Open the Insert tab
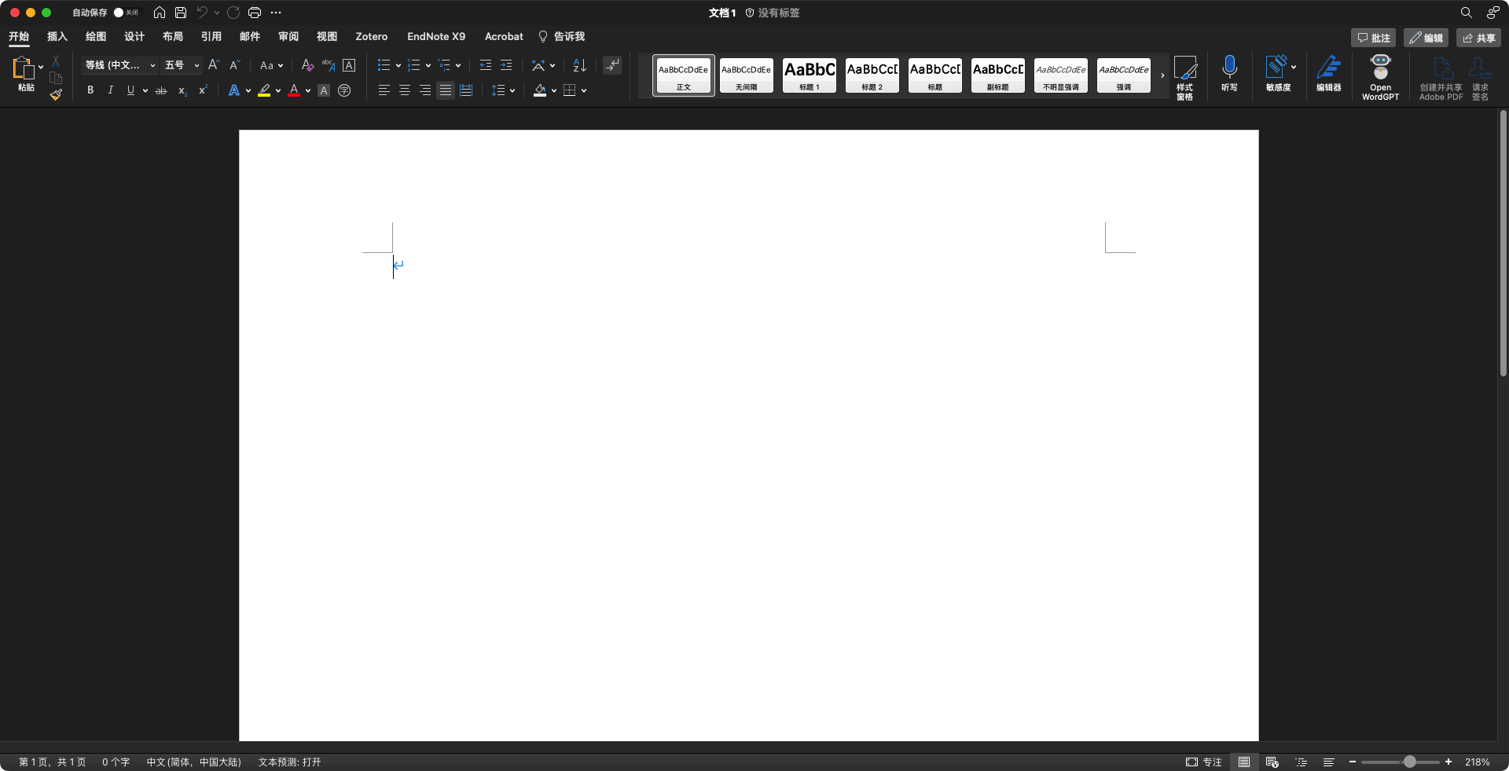Viewport: 1509px width, 771px height. click(57, 36)
